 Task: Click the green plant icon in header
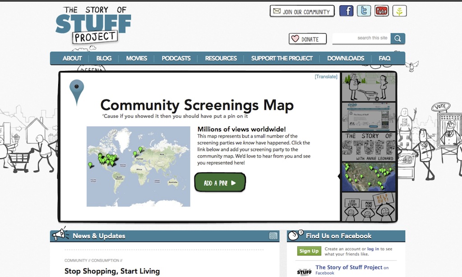coord(400,11)
